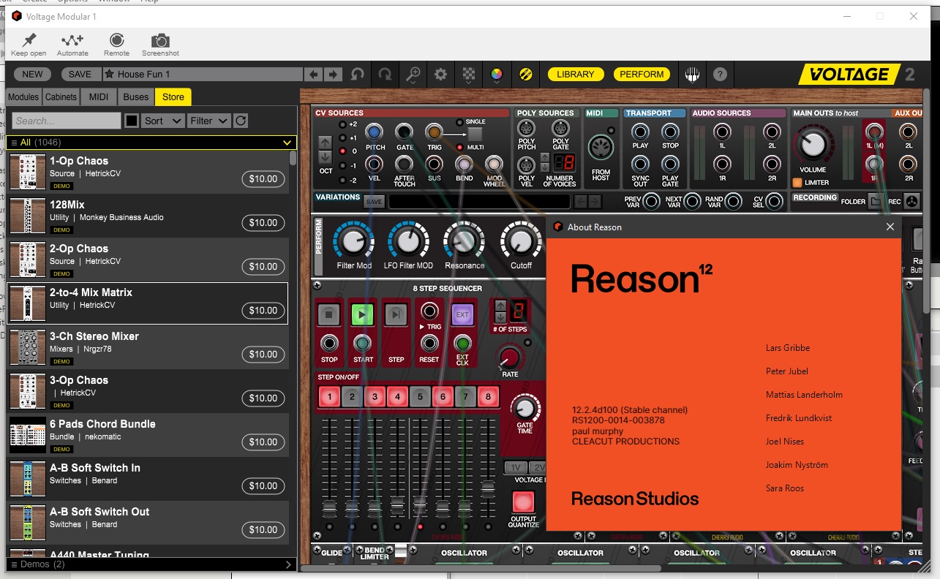This screenshot has height=579, width=940.
Task: Click the color filter black swatch
Action: click(132, 121)
